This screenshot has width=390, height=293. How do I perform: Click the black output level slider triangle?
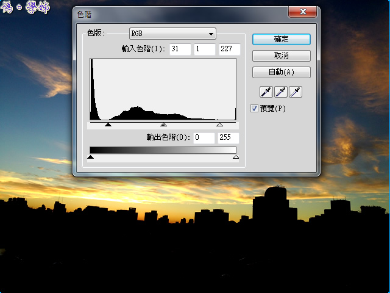click(91, 157)
